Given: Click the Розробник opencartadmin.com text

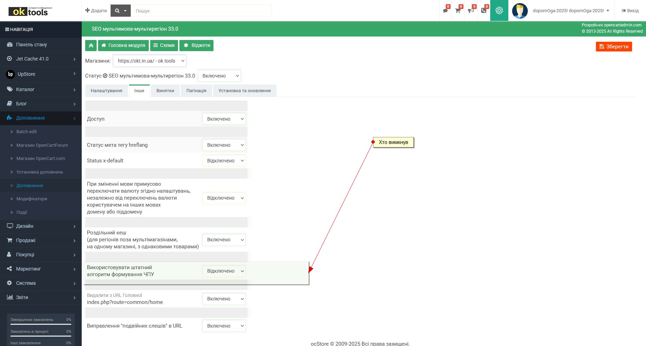Looking at the screenshot, I should [x=612, y=25].
